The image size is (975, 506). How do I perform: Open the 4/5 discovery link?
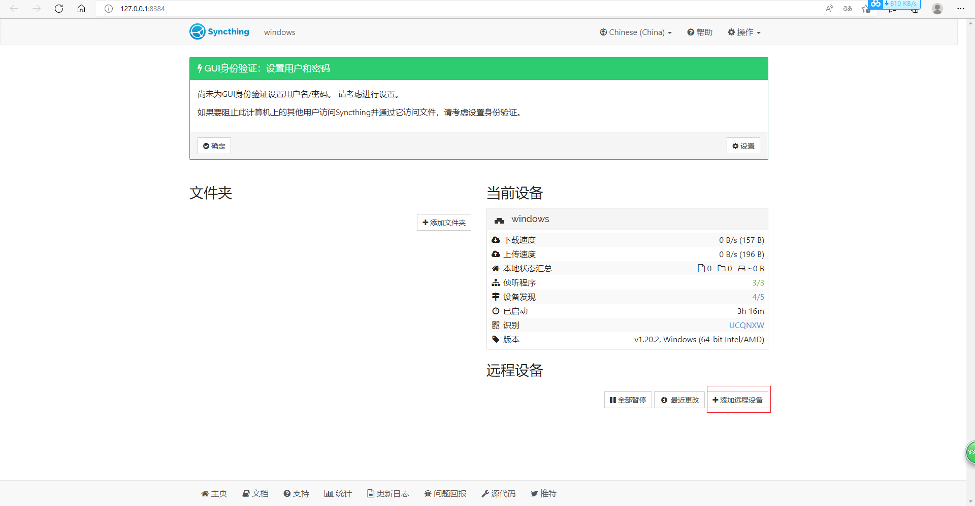coord(758,297)
